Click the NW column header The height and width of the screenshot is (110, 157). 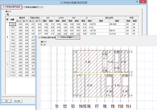pos(74,18)
